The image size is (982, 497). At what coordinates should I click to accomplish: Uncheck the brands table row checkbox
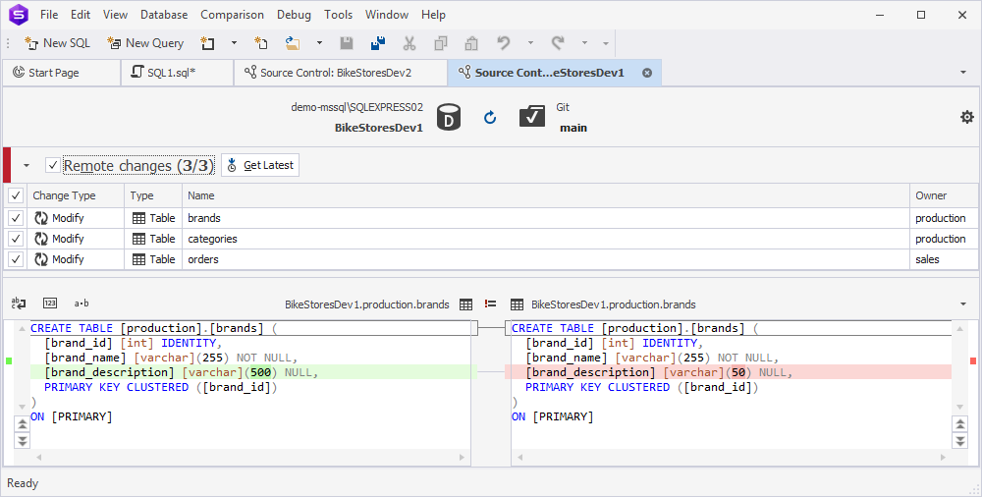pyautogui.click(x=15, y=218)
